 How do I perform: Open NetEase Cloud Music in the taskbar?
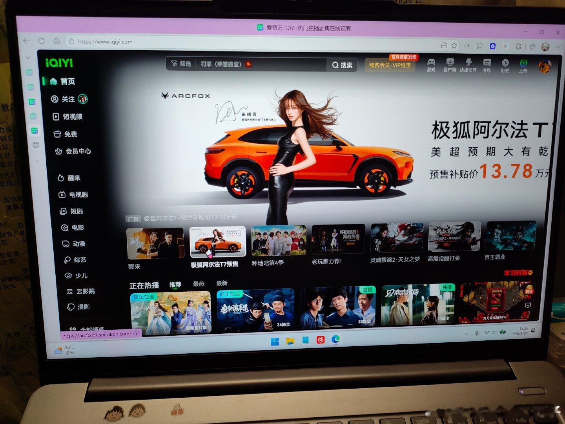pos(321,340)
